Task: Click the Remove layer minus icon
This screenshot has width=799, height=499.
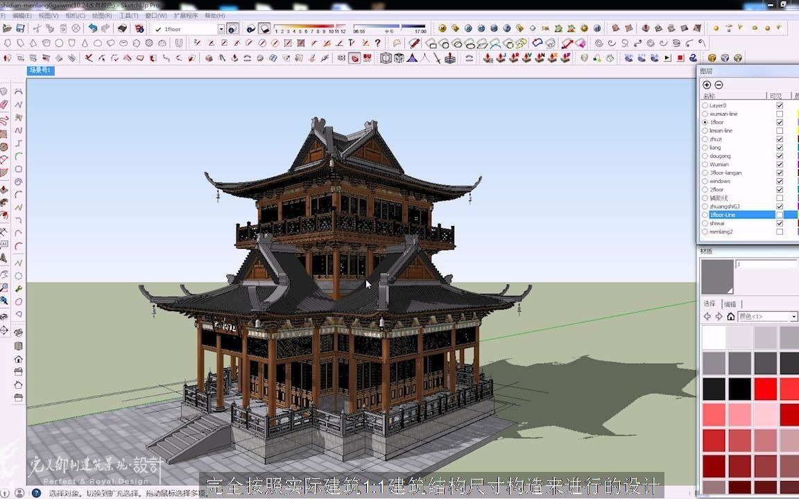Action: [719, 85]
